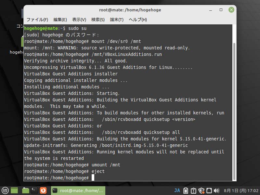Click the '[sudo] hogehoge のパスワード:' line

(x=61, y=35)
